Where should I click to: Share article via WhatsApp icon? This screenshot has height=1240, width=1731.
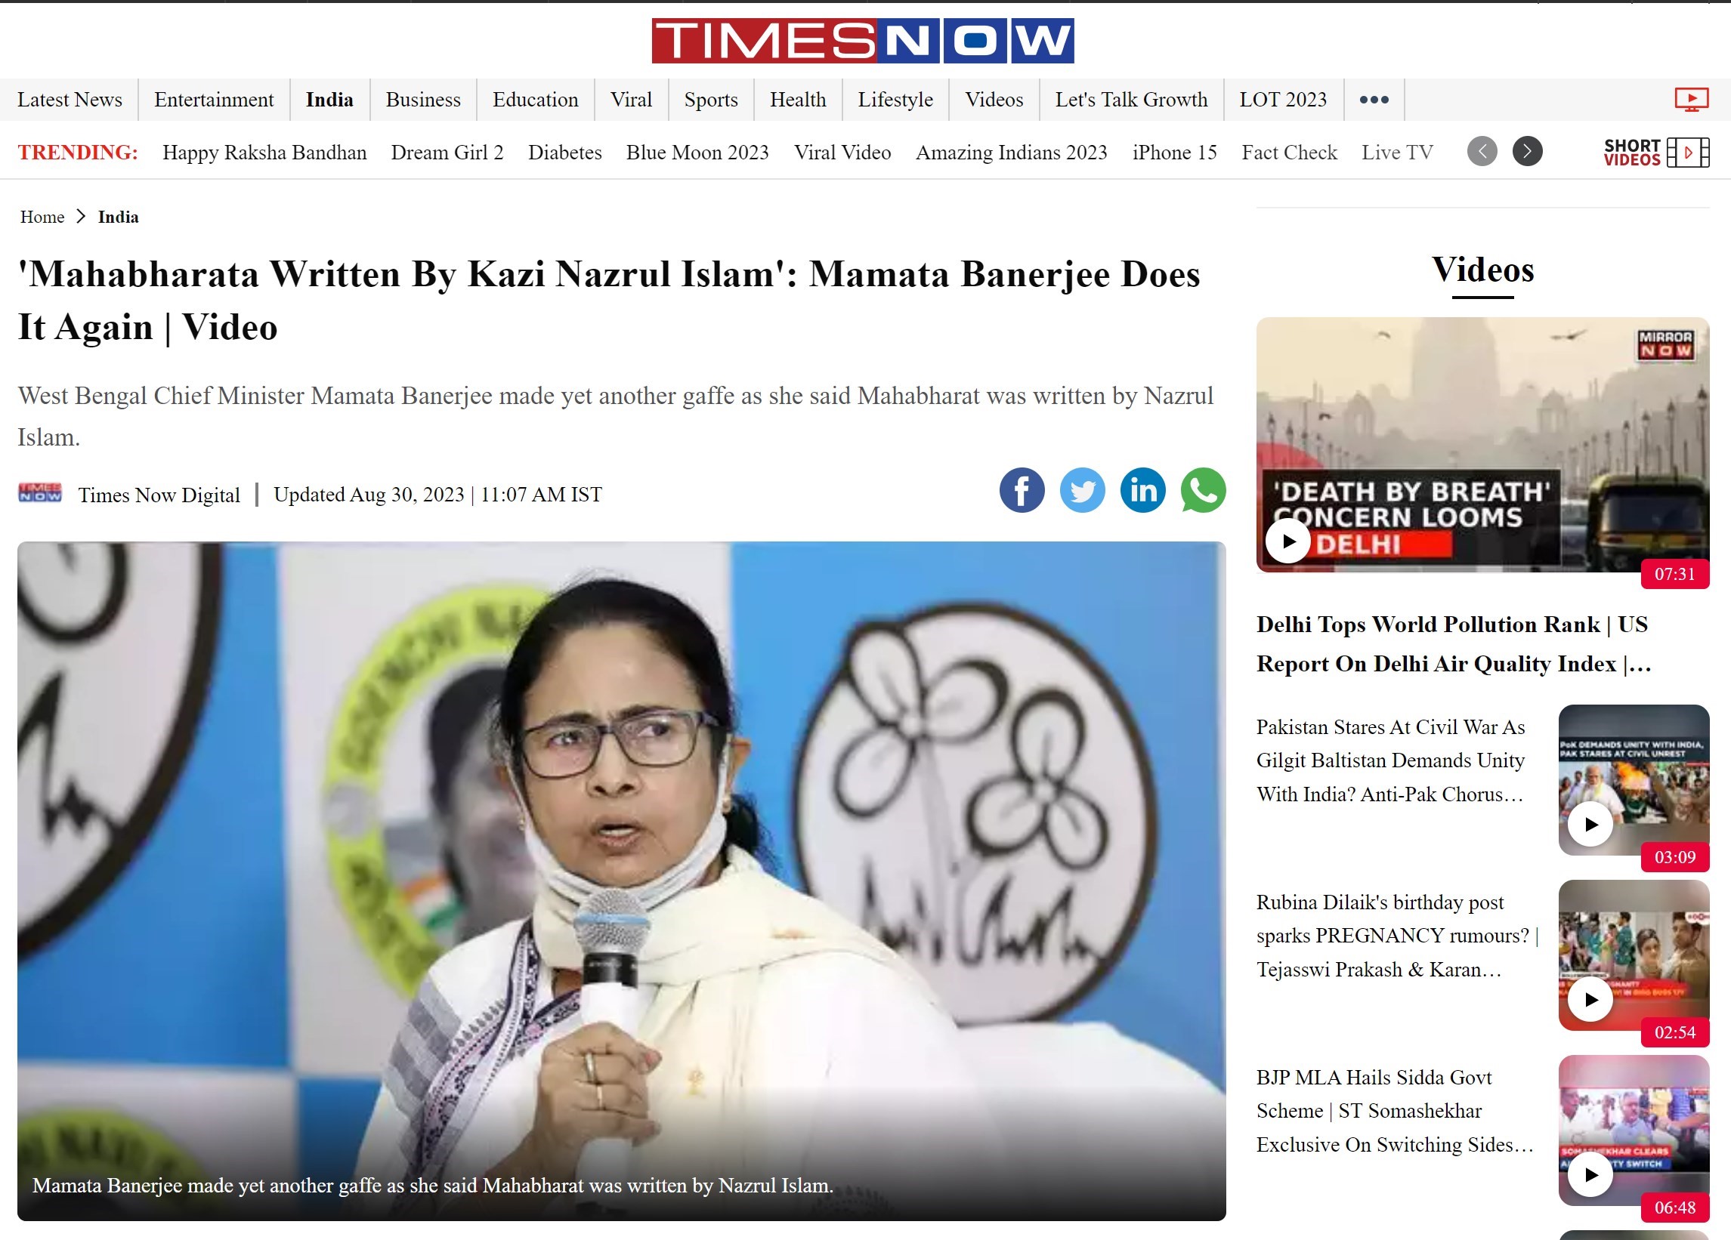tap(1203, 490)
